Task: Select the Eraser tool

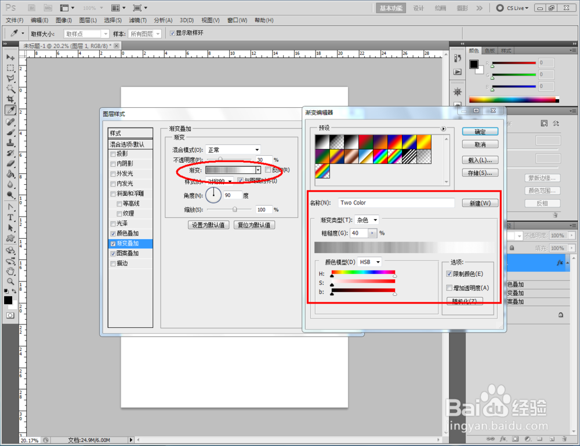Action: 10,163
